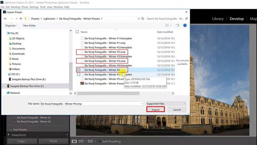
Task: Change view layout icon in dialog toolbar
Action: (x=167, y=25)
